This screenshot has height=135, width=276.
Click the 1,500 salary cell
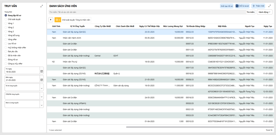pyautogui.click(x=181, y=121)
